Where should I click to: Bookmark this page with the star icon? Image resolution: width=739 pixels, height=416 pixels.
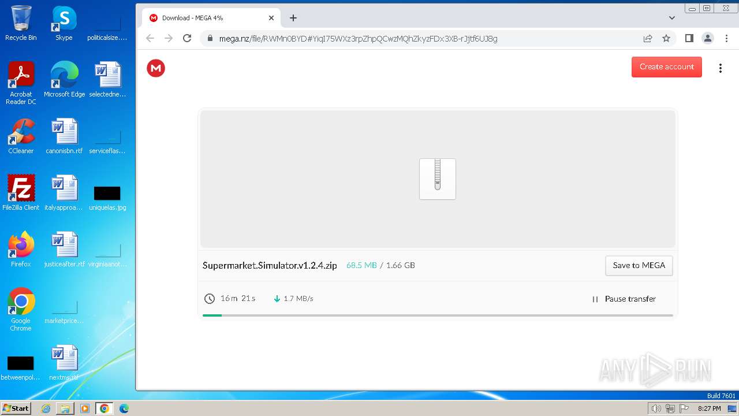pyautogui.click(x=666, y=38)
